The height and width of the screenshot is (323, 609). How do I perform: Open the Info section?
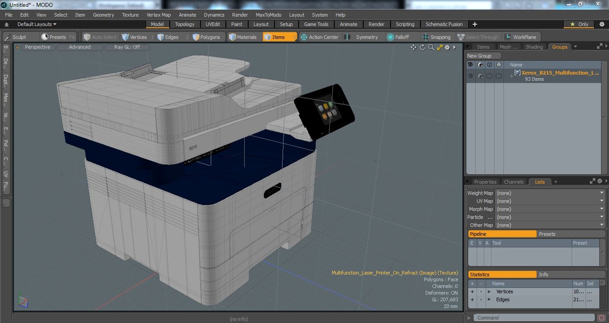(571, 275)
